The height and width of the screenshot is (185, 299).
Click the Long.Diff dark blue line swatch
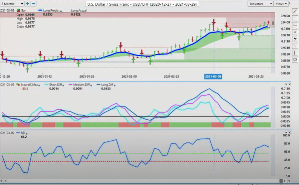coord(99,85)
